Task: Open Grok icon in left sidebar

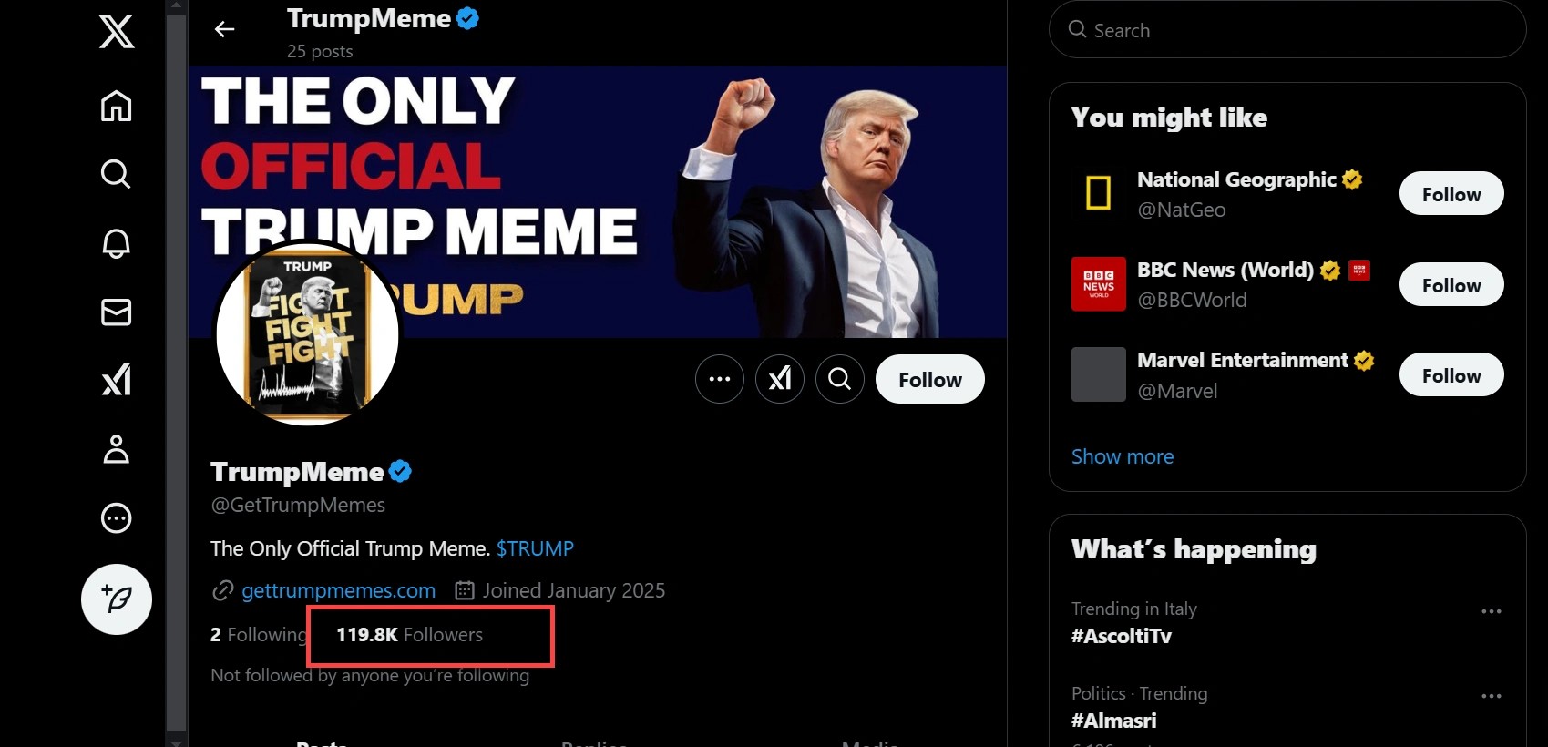Action: tap(117, 380)
